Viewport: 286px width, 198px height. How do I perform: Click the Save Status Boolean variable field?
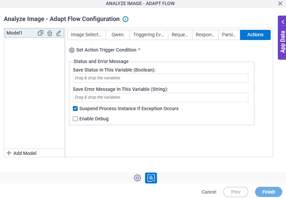(x=160, y=78)
